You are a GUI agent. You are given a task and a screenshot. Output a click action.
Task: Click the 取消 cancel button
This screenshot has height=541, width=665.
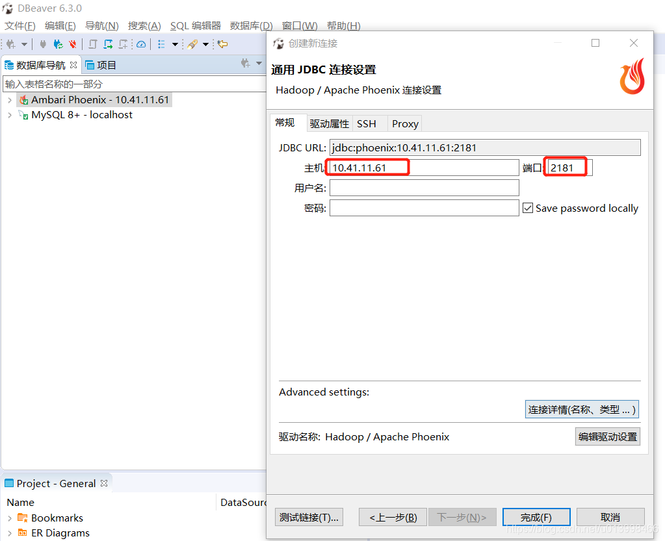click(x=610, y=517)
